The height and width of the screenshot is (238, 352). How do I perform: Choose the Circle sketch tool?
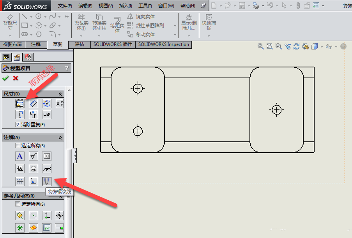(39, 16)
